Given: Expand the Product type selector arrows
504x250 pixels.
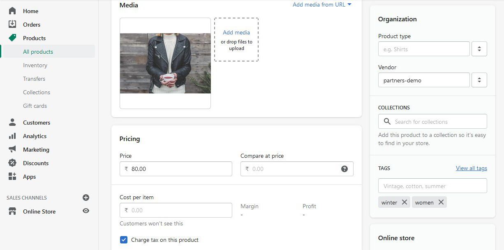Looking at the screenshot, I should click(479, 49).
